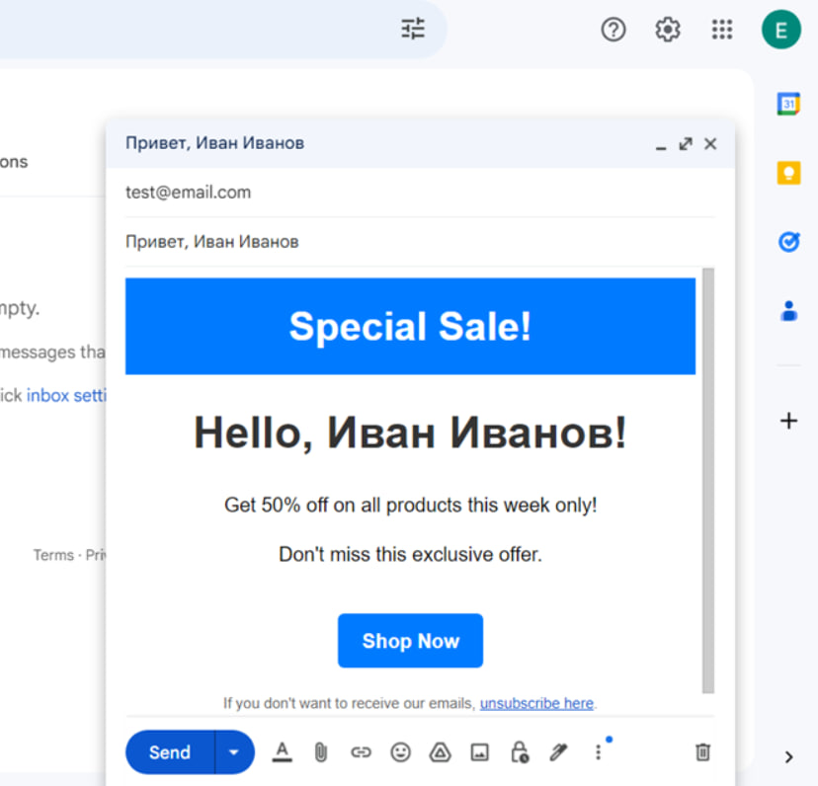Open more options three-dot menu

coord(598,752)
